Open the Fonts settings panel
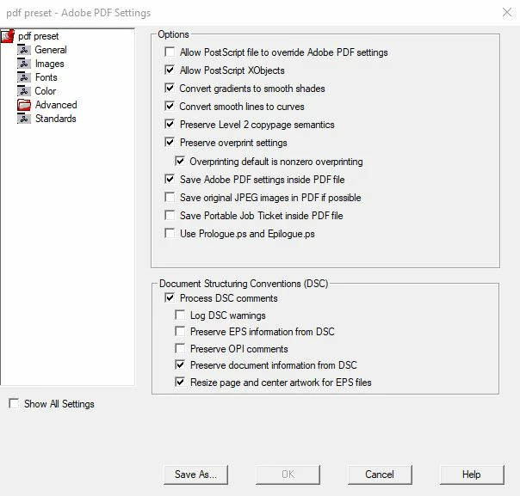The height and width of the screenshot is (496, 520). point(46,77)
